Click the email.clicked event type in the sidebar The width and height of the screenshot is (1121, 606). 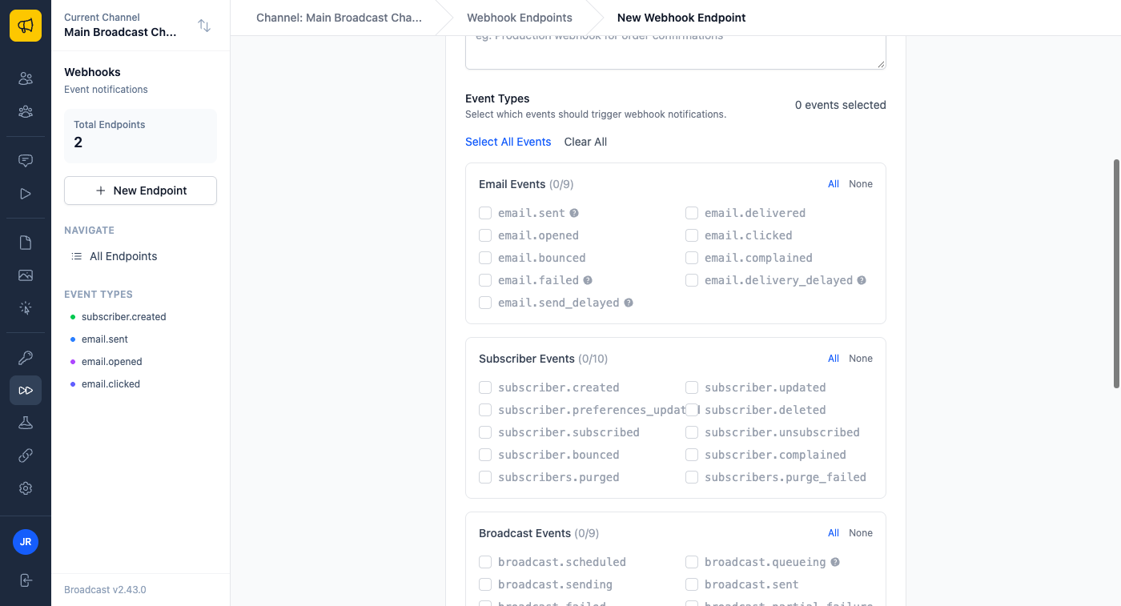(110, 384)
